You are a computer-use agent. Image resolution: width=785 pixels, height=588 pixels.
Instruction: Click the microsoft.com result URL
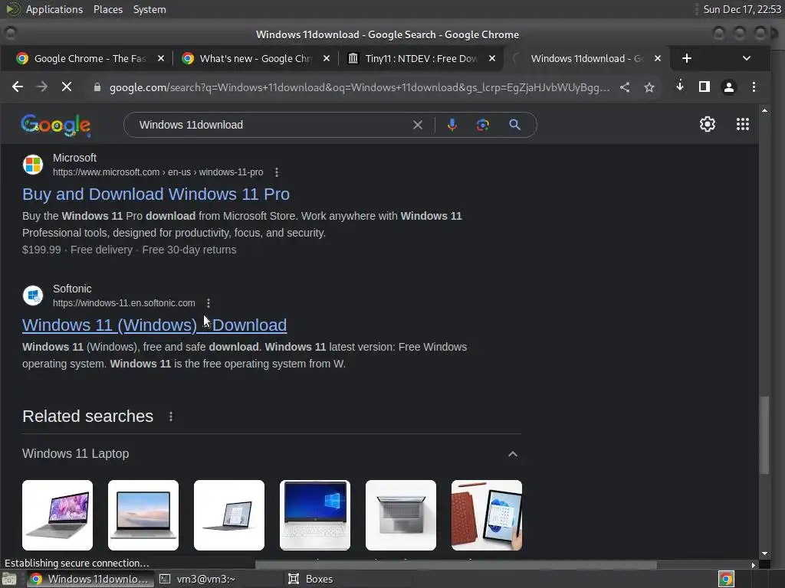click(x=158, y=172)
